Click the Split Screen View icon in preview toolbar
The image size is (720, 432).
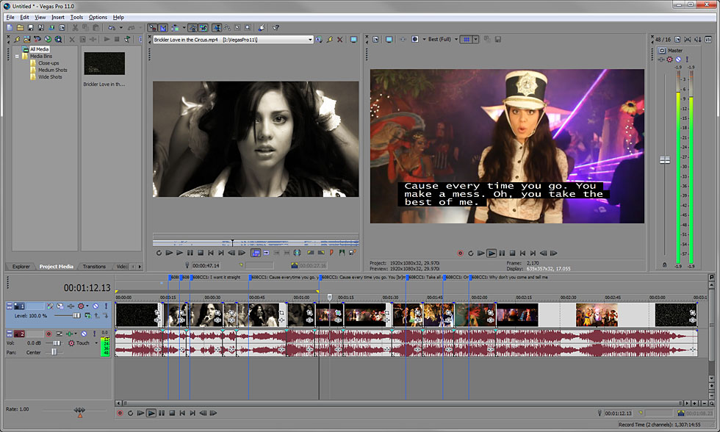click(x=414, y=40)
